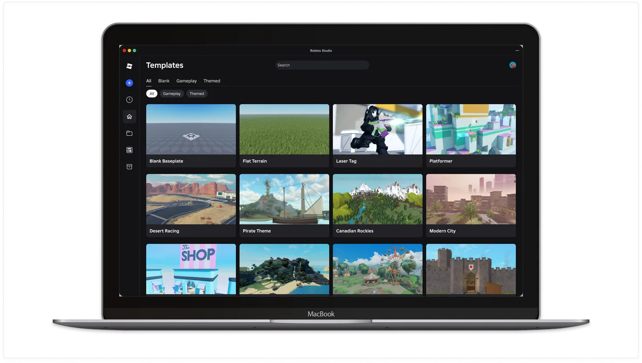Pick the stone castle template thumbnail
The image size is (642, 363).
[471, 269]
